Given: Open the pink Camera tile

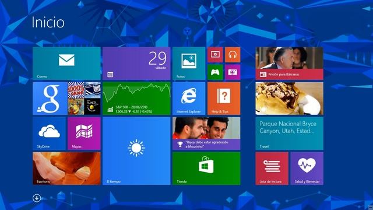Looking at the screenshot, I should (233, 72).
